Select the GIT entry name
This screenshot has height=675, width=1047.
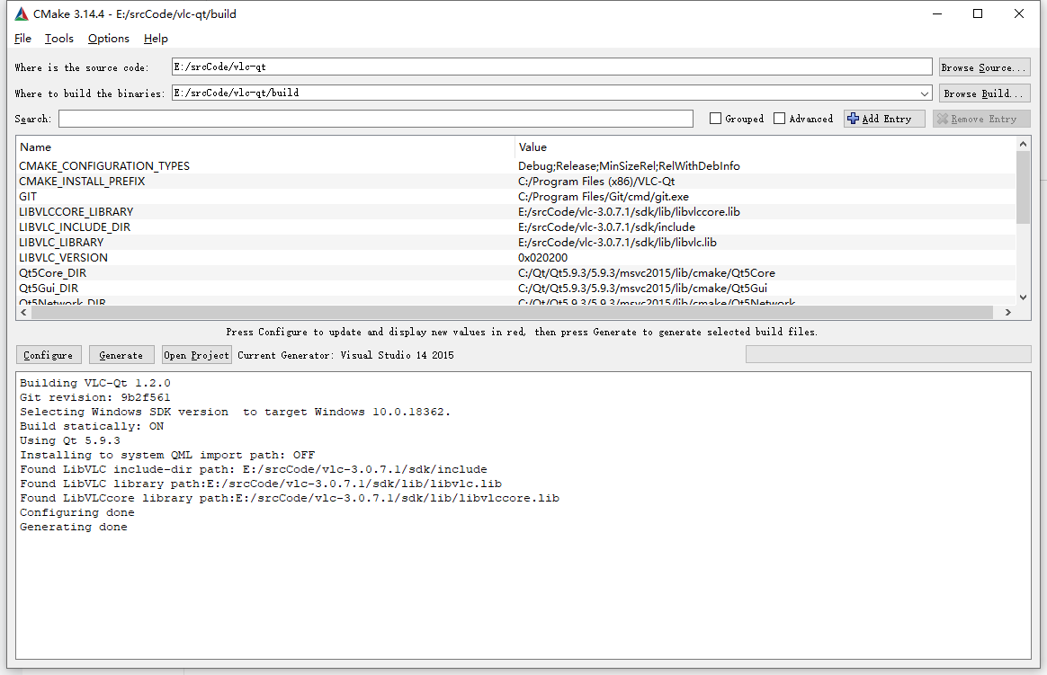click(x=28, y=197)
